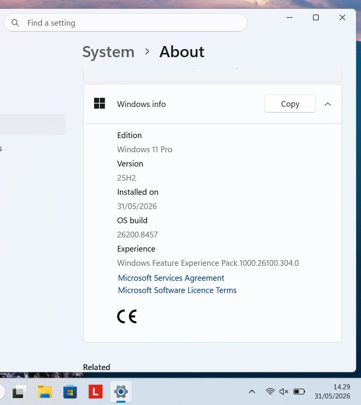
Task: Click the Installed on label
Action: point(137,192)
